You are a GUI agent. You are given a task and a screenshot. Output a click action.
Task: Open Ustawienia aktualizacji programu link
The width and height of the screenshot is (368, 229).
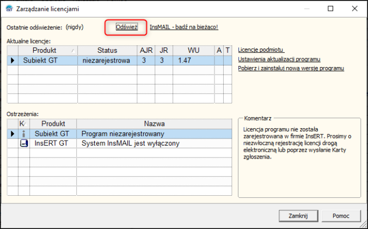click(x=279, y=59)
